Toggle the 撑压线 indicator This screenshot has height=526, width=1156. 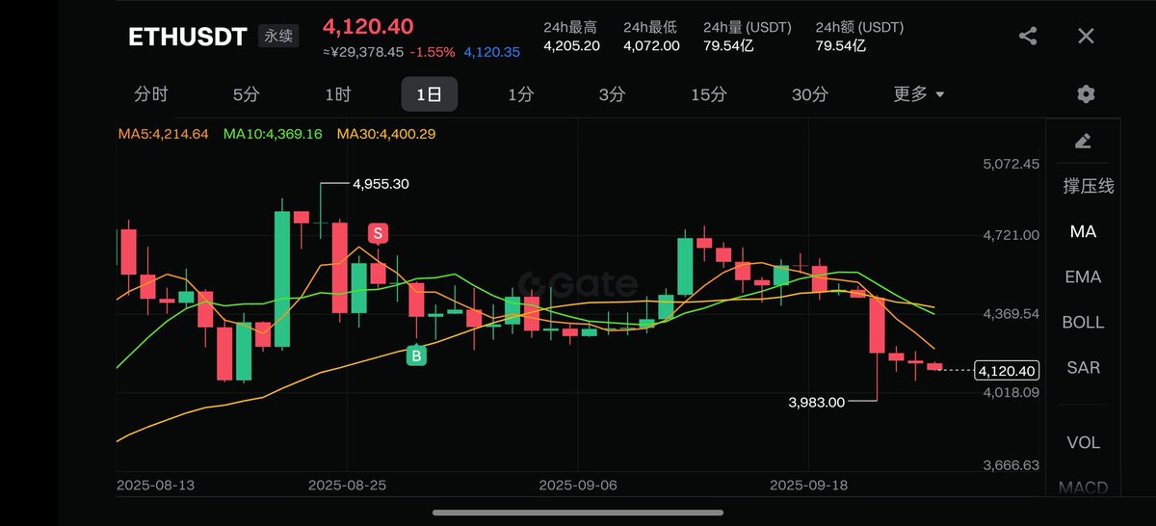point(1088,186)
